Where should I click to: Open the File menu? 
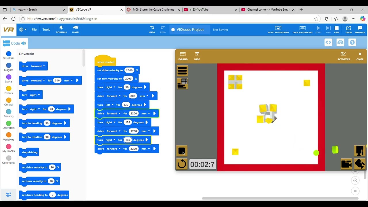(34, 30)
